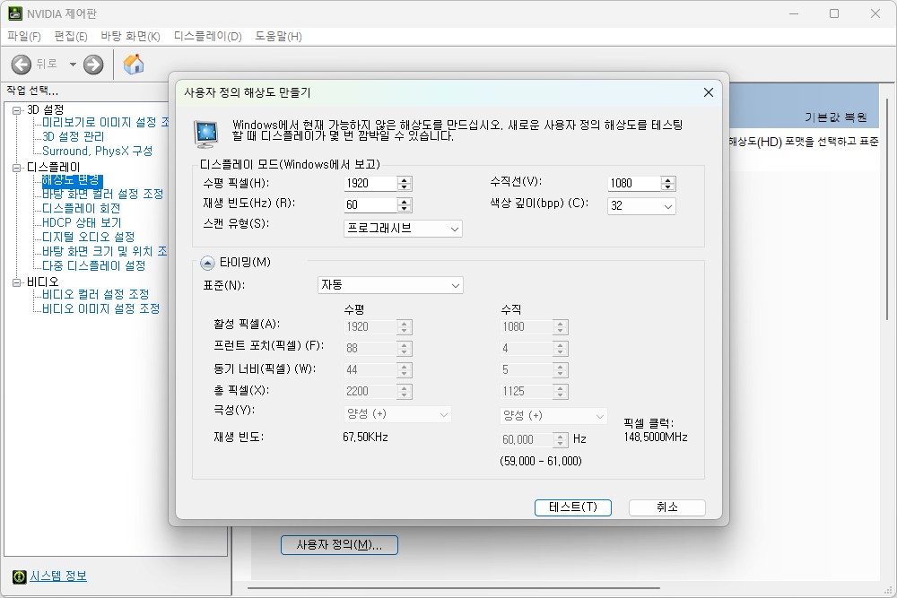Collapse the 3D 설정 tree node
897x598 pixels.
[x=16, y=110]
